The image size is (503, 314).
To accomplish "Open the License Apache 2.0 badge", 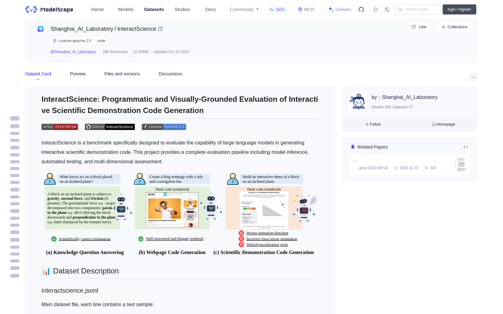I will pyautogui.click(x=164, y=127).
